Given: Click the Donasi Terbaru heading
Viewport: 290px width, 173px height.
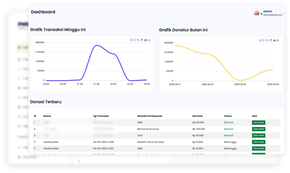Looking at the screenshot, I should (x=46, y=102).
